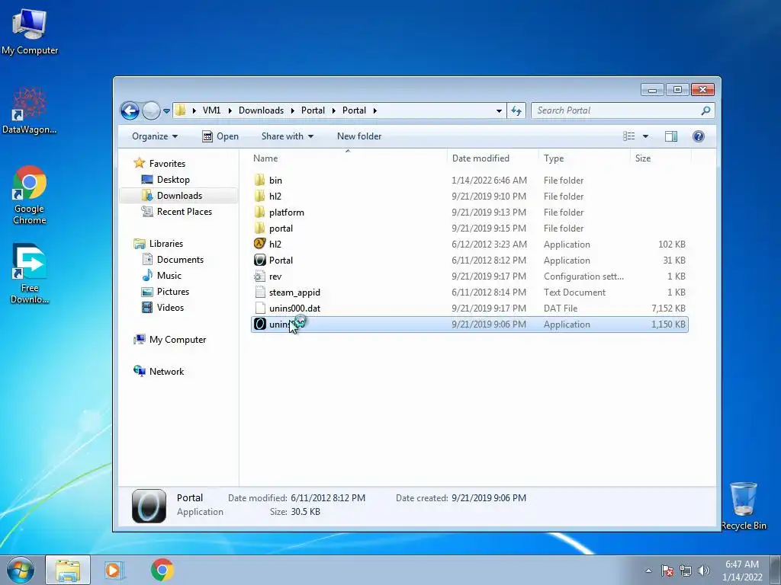Click the refresh button beside address bar
The image size is (781, 585).
pos(516,111)
